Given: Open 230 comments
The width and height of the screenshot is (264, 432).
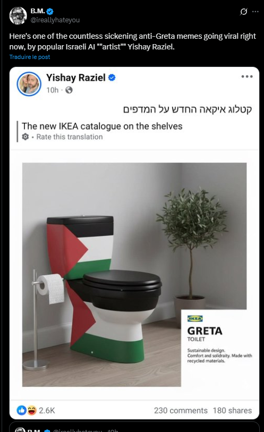Looking at the screenshot, I should tap(181, 411).
